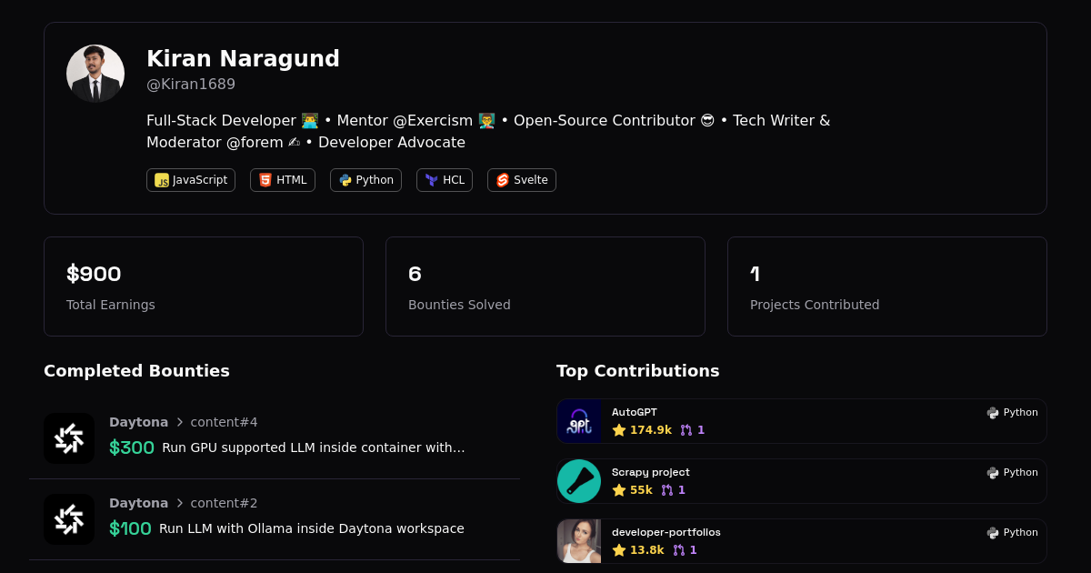Open the $300 GPU supported LLM bounty

click(313, 447)
